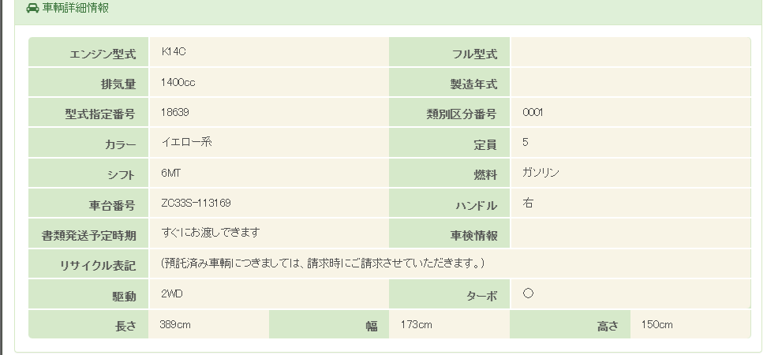767x355 pixels.
Task: Click the drive value 2WD
Action: (x=170, y=293)
